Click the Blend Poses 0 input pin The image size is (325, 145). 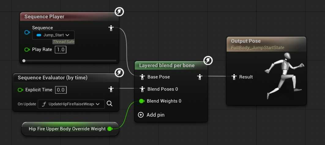[x=142, y=89]
